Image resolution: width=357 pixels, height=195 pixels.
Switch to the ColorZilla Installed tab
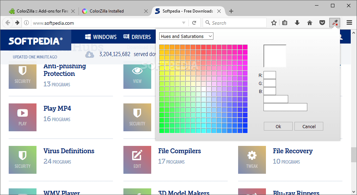pyautogui.click(x=107, y=11)
